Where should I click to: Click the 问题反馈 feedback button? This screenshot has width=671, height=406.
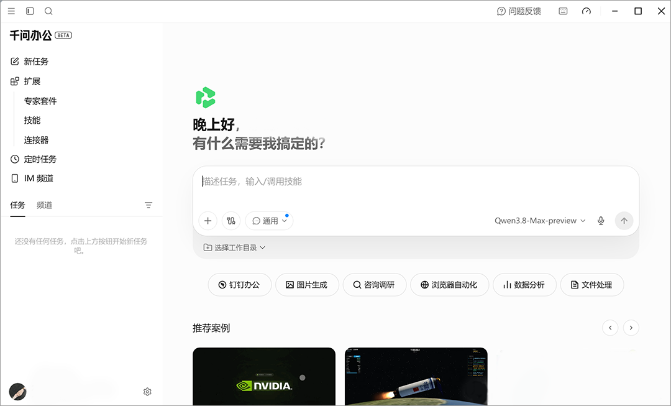[519, 11]
